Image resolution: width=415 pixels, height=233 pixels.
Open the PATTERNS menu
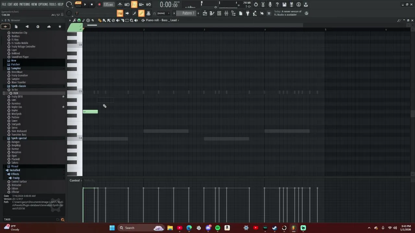25,4
